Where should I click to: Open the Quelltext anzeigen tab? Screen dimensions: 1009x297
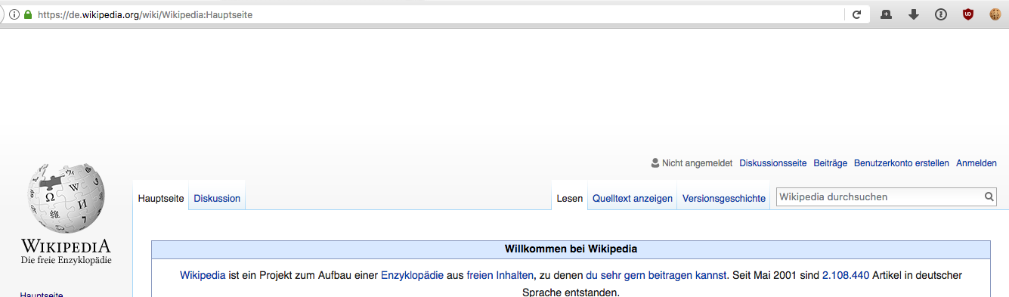coord(633,199)
